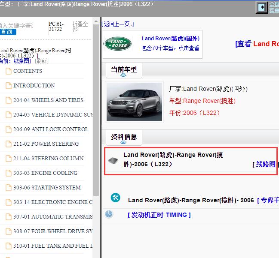The image size is (279, 258).
Task: Click 折叠全部 to collapse all
Action: pos(80,27)
